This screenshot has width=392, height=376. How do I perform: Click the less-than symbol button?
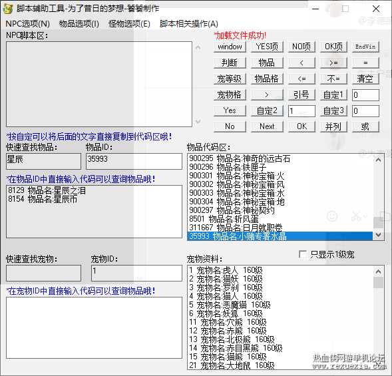[301, 63]
